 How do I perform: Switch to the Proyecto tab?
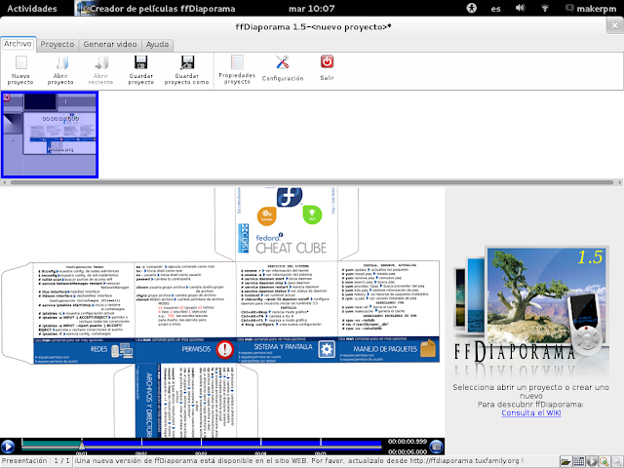58,45
